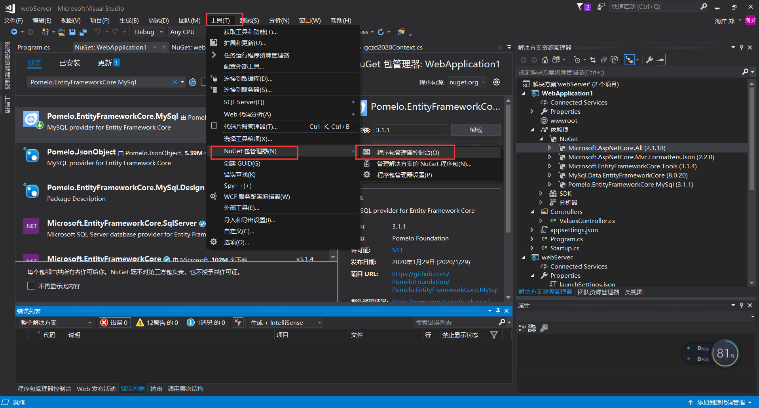Image resolution: width=759 pixels, height=408 pixels.
Task: Click Property Pages wrench in Properties panel
Action: point(544,328)
